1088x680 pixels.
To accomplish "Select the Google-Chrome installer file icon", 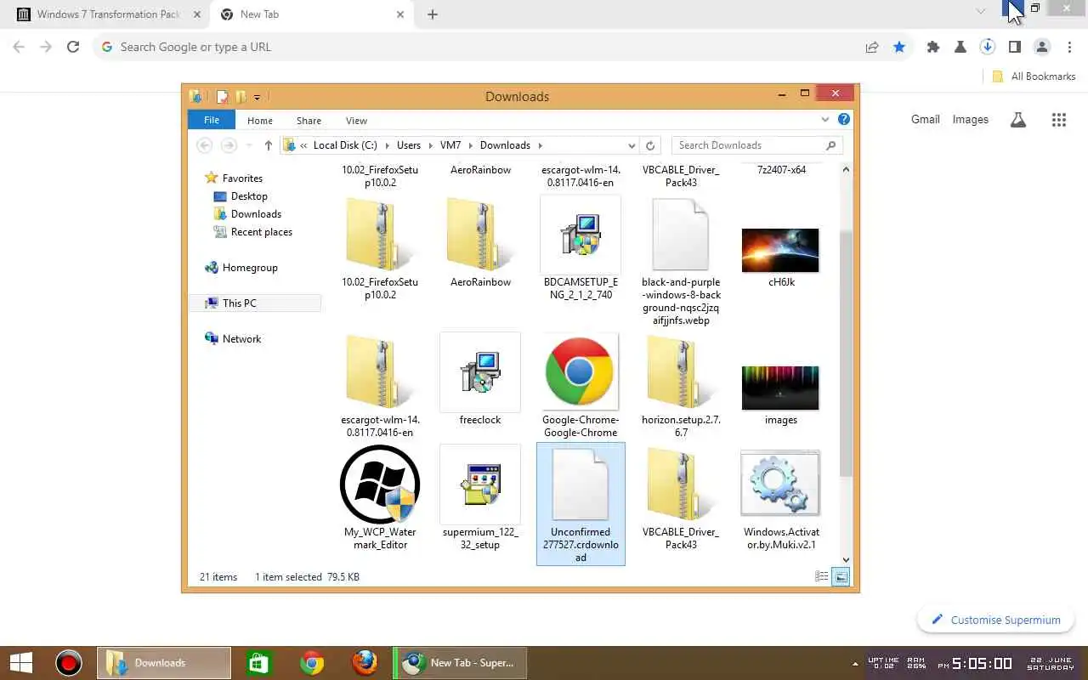I will 580,371.
